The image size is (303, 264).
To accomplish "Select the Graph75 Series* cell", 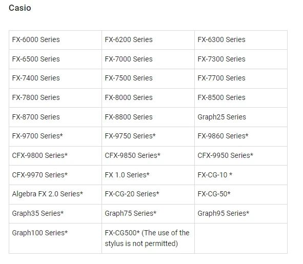I will click(x=148, y=214).
